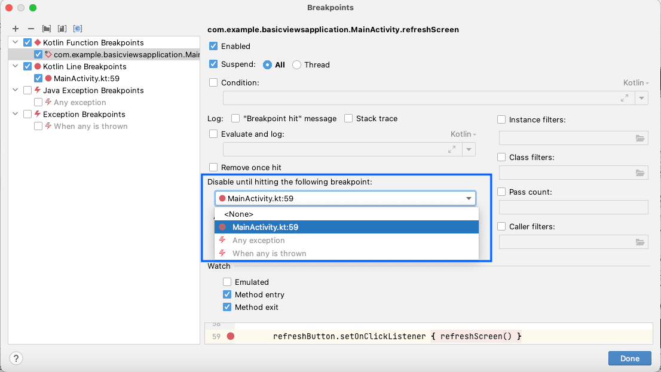Uncheck Method exit watch option

[x=227, y=307]
